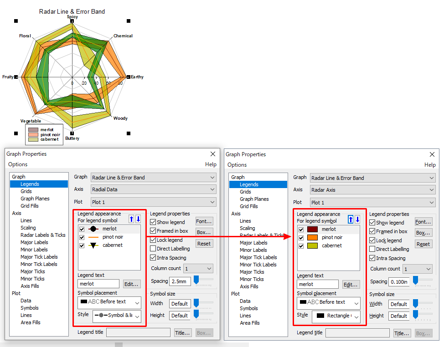Open the Rectangle style dropdown
The width and height of the screenshot is (444, 347).
coord(336,316)
